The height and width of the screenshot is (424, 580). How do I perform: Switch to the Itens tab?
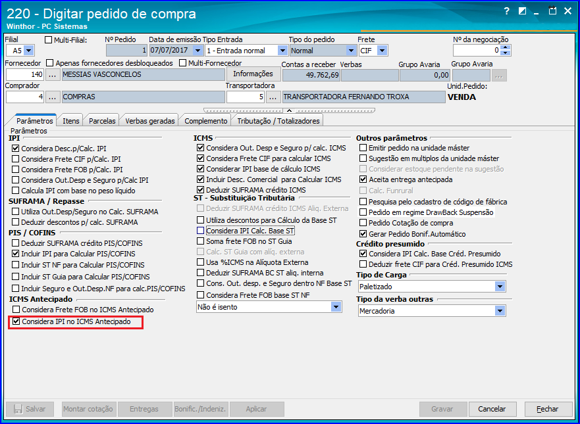click(x=70, y=121)
